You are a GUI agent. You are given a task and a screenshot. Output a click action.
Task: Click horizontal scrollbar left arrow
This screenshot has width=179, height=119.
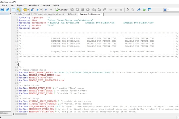13,114
